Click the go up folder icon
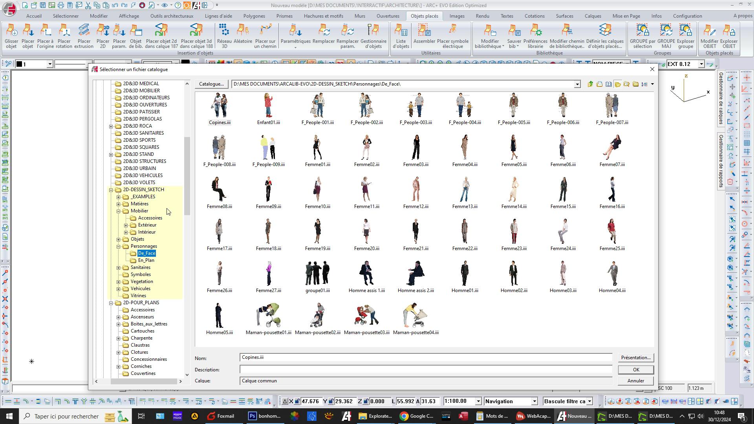 [x=590, y=84]
